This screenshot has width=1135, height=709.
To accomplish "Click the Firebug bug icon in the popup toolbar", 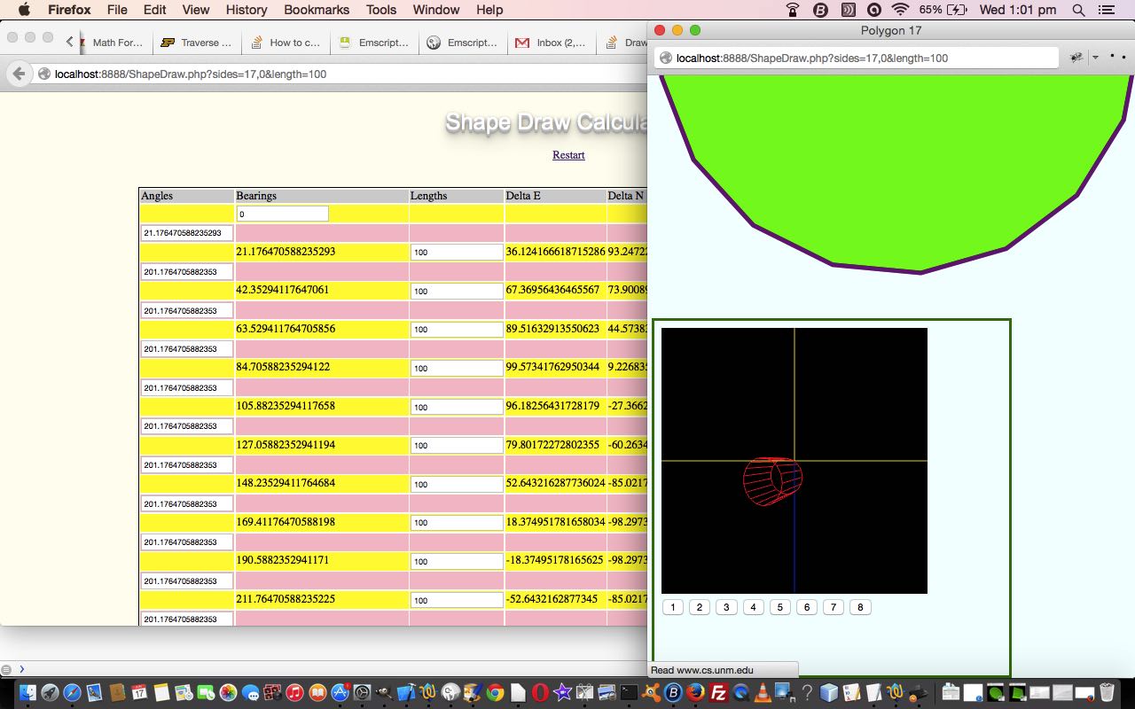I will (1076, 58).
